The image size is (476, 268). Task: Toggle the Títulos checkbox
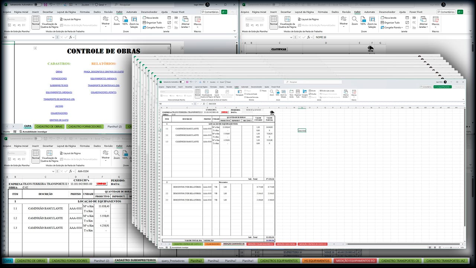point(260,91)
